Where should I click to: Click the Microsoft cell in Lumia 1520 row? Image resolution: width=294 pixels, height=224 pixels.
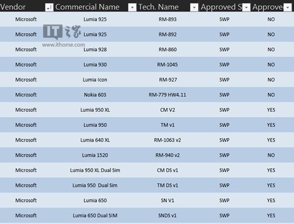point(26,155)
